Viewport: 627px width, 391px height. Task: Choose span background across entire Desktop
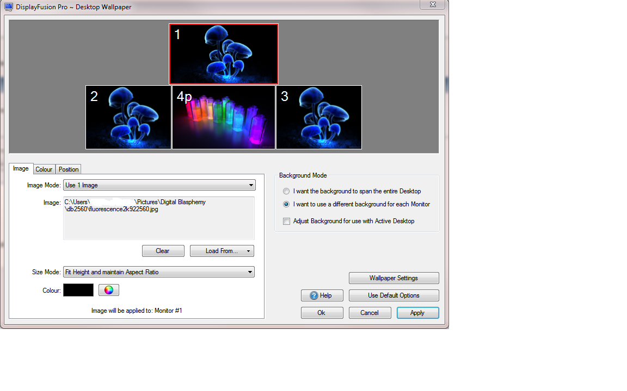pos(286,191)
